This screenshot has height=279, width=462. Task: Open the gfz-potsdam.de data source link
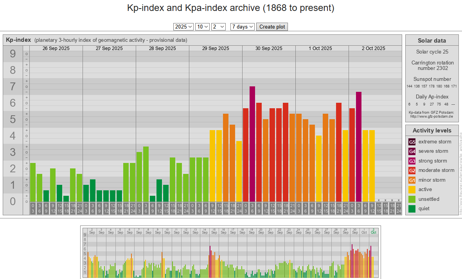pyautogui.click(x=431, y=116)
